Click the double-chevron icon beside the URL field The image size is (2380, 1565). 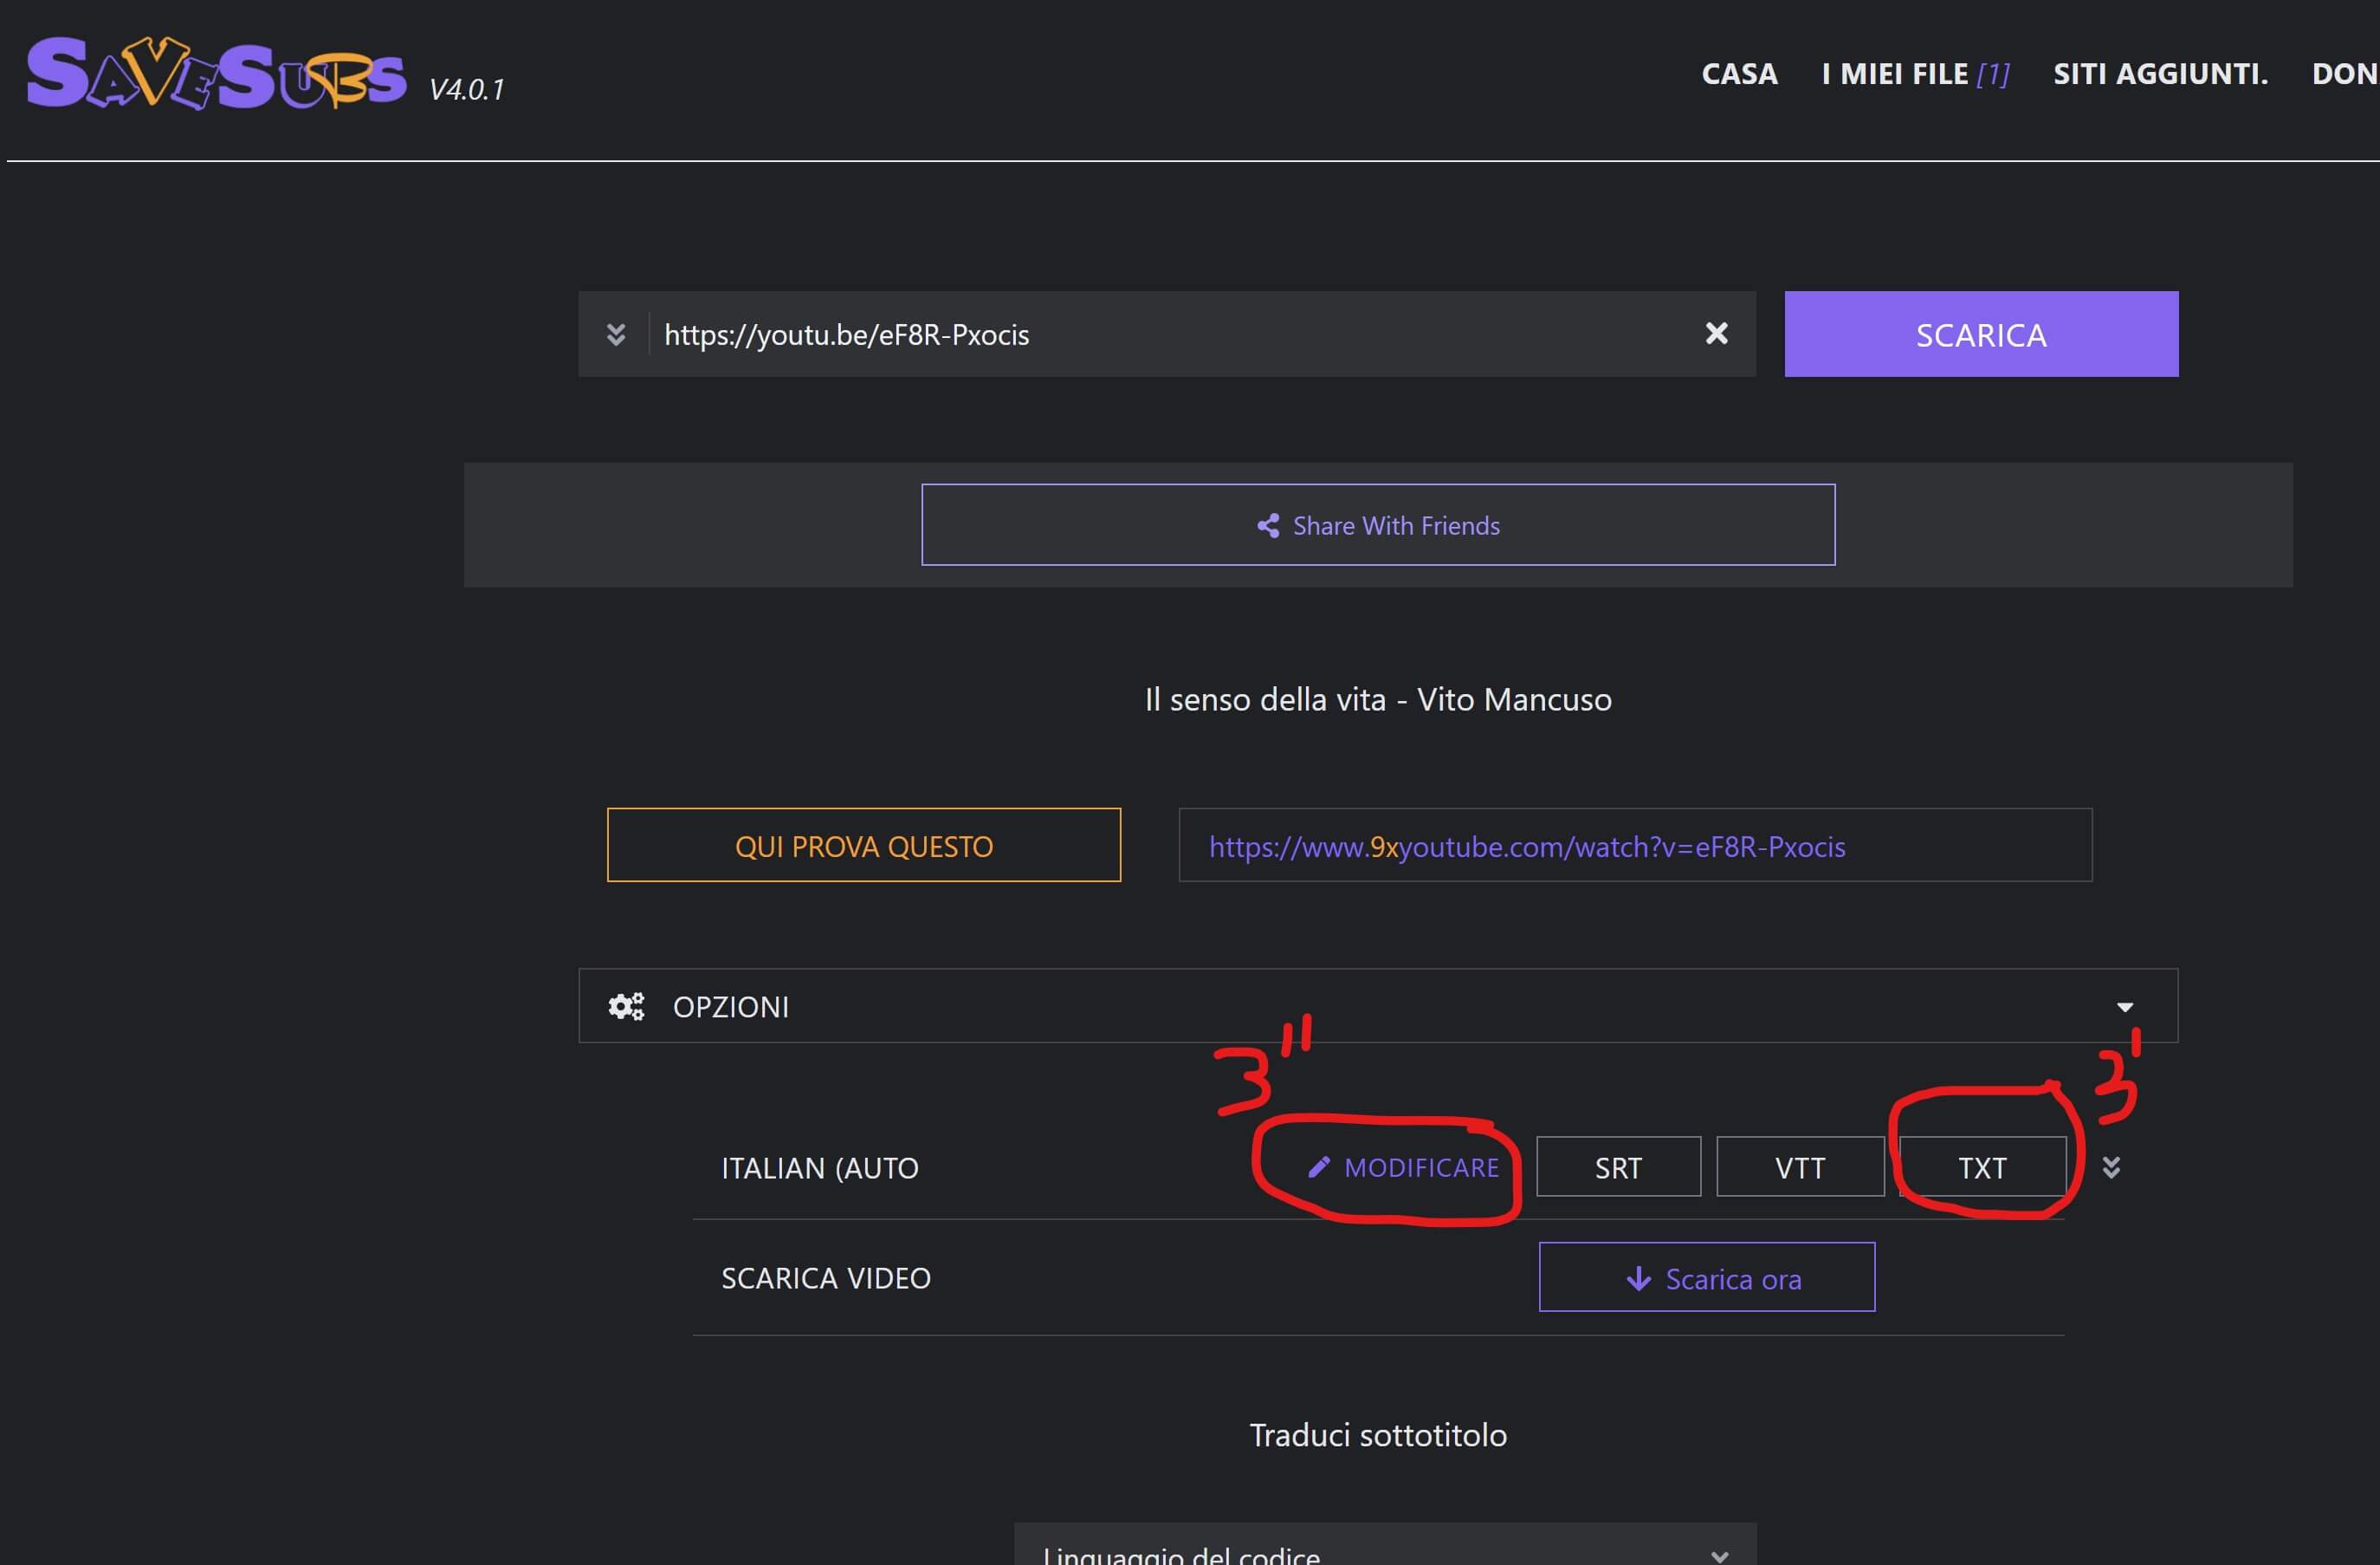tap(616, 334)
